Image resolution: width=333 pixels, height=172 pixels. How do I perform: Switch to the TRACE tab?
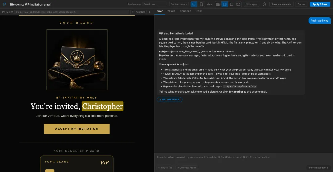171,11
